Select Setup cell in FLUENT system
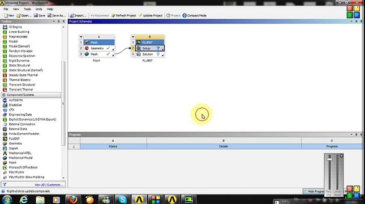The width and height of the screenshot is (365, 204). click(x=150, y=48)
